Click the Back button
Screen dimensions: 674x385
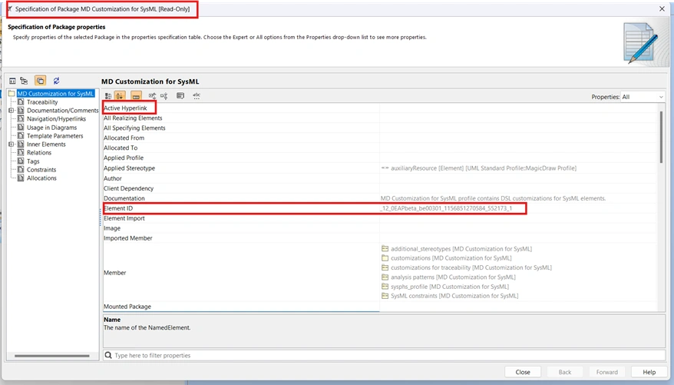click(x=565, y=372)
